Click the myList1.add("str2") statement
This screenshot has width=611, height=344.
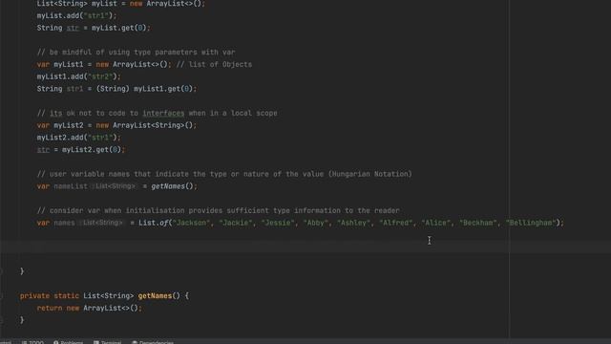[78, 76]
